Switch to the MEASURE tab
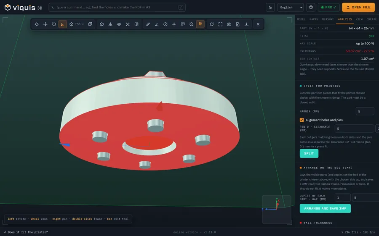 [328, 19]
